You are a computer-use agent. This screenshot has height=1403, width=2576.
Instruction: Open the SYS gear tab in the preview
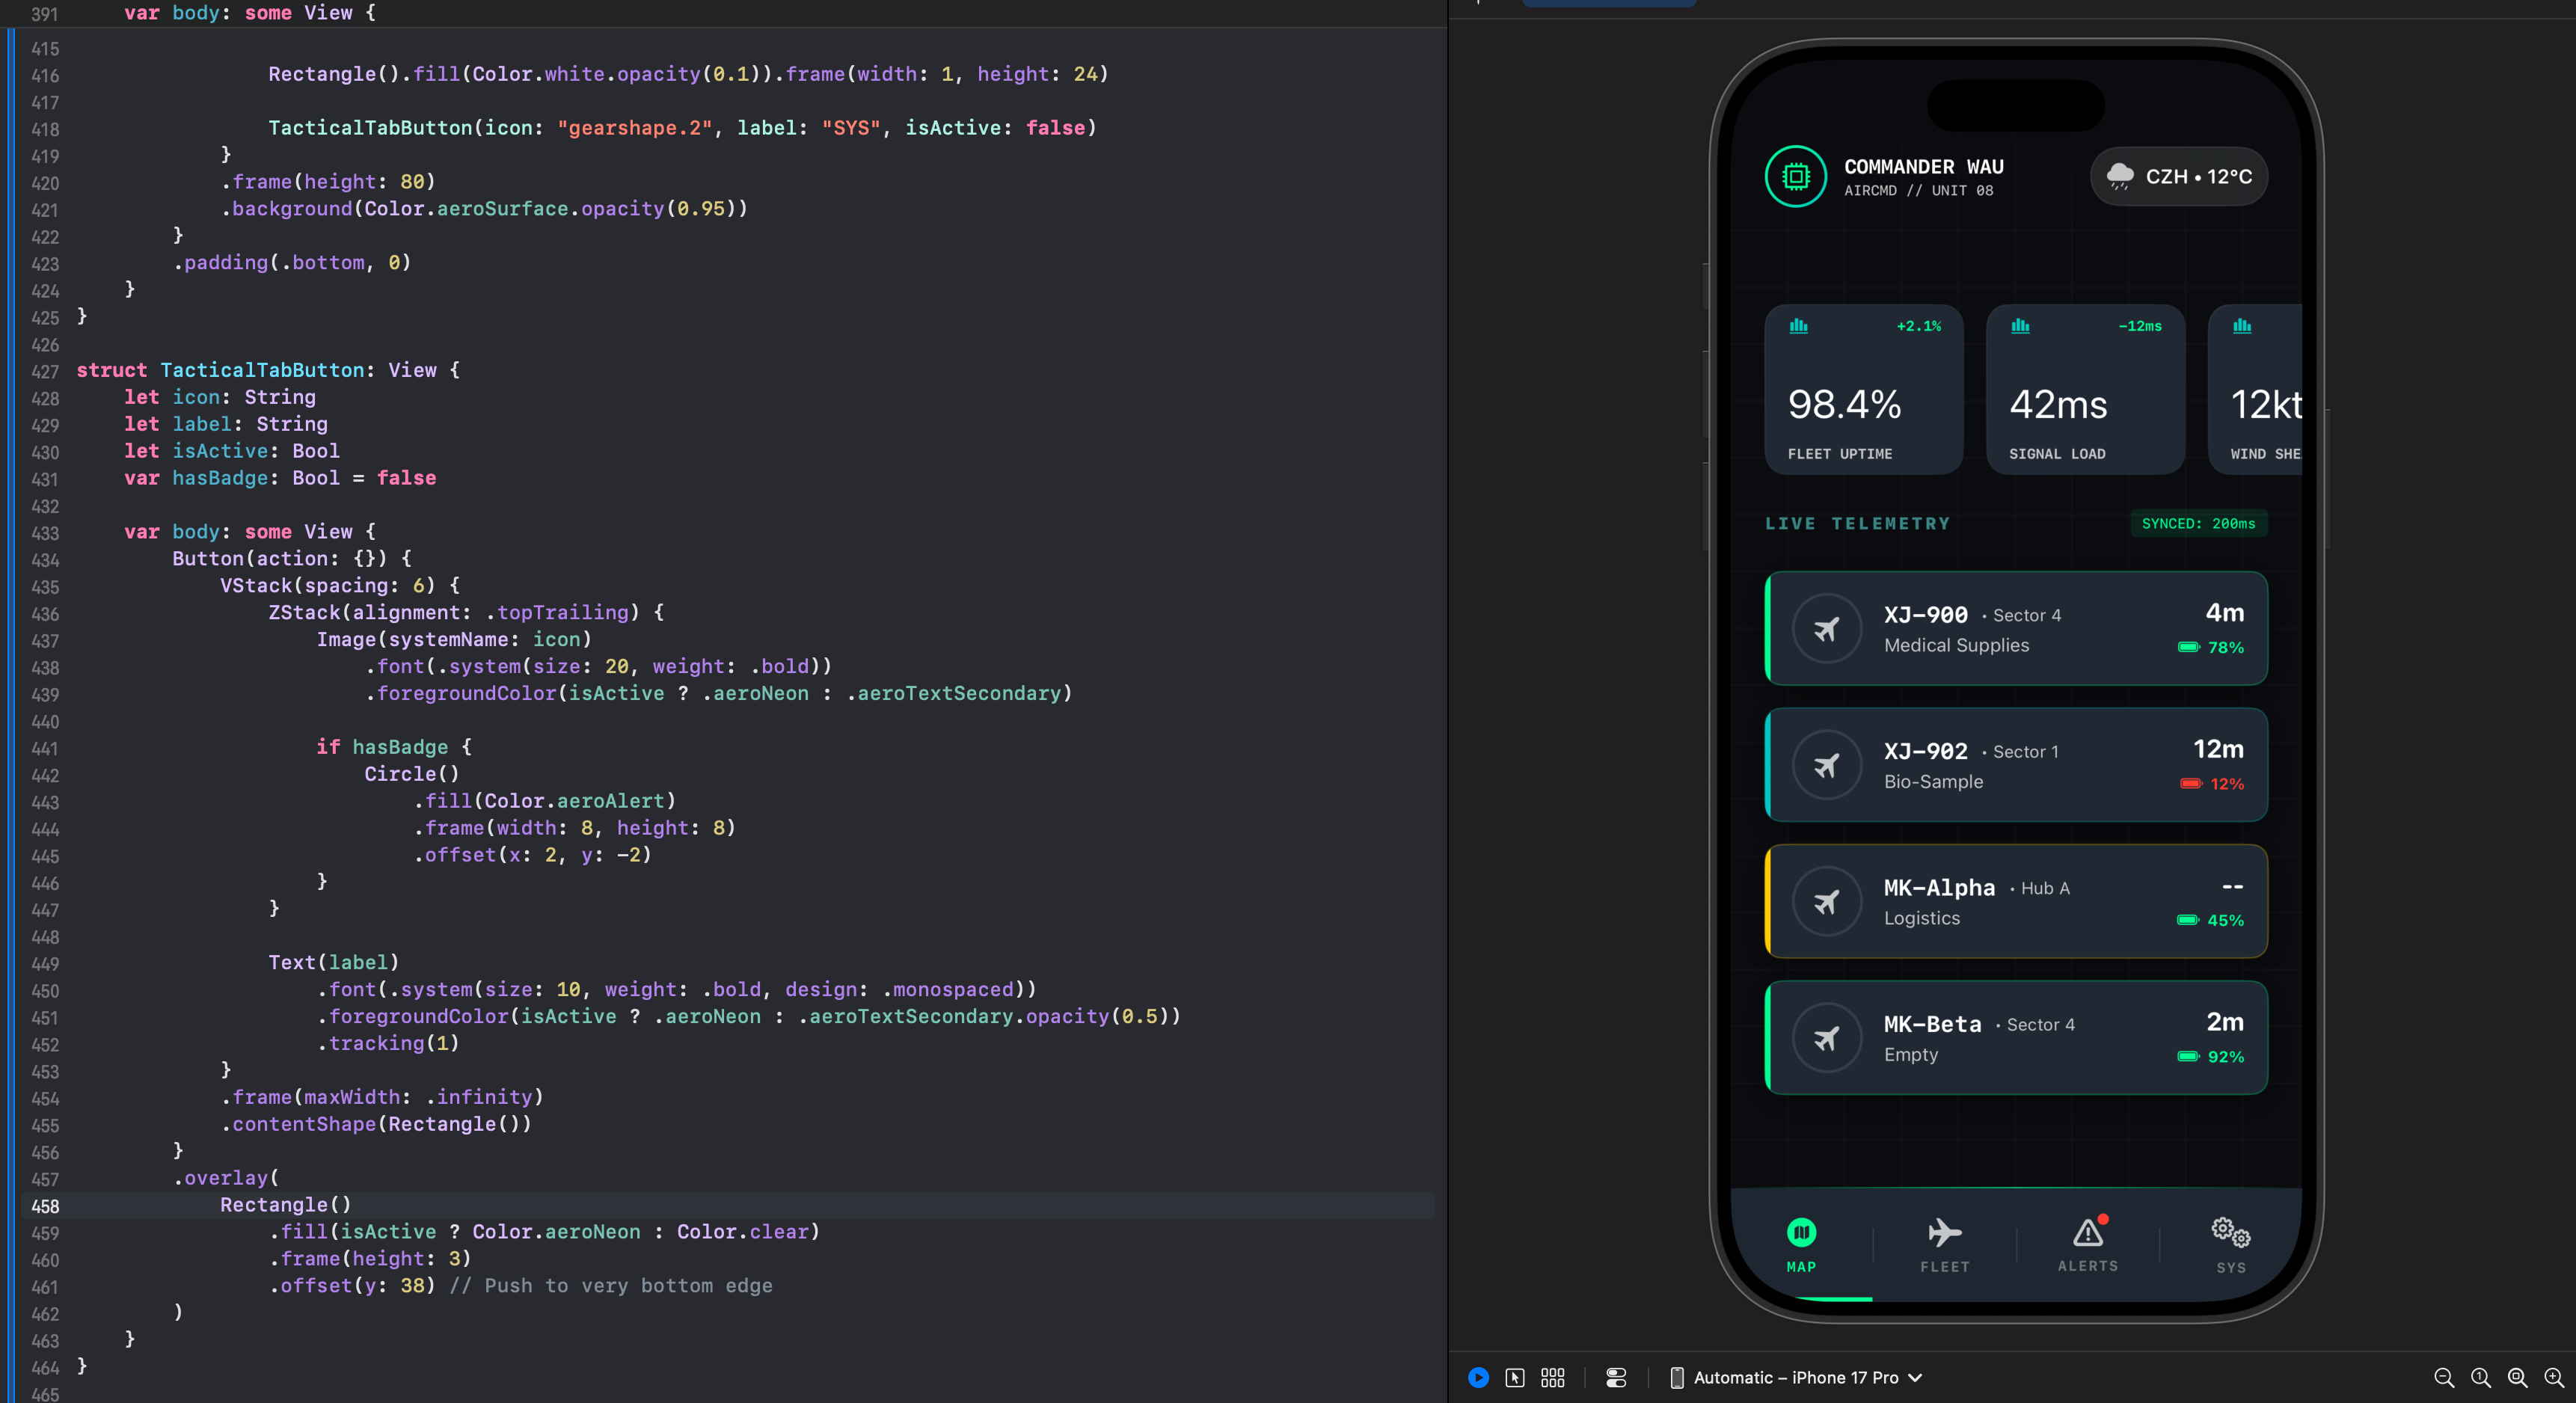pos(2230,1245)
